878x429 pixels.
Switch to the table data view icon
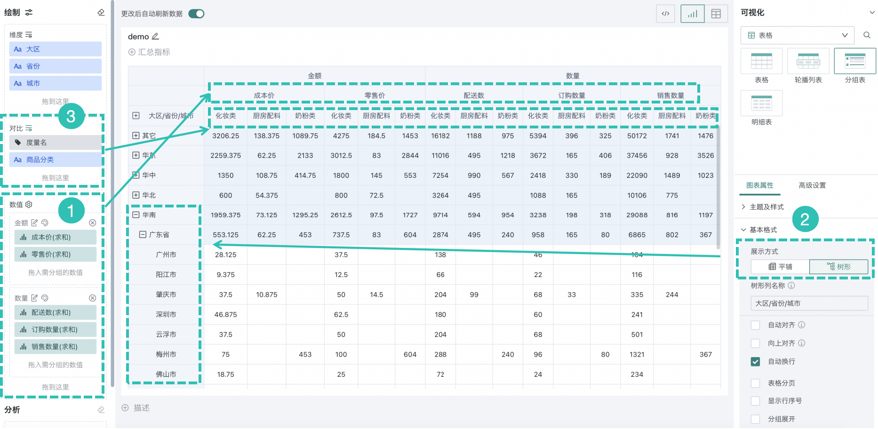pos(716,14)
